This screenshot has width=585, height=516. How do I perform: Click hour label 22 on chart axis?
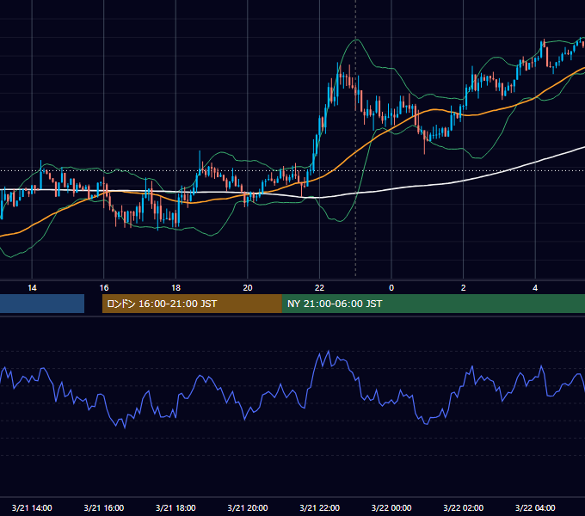[x=319, y=288]
